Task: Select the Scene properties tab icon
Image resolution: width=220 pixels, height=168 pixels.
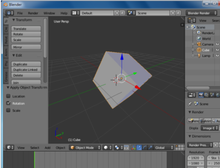Action: (212, 95)
